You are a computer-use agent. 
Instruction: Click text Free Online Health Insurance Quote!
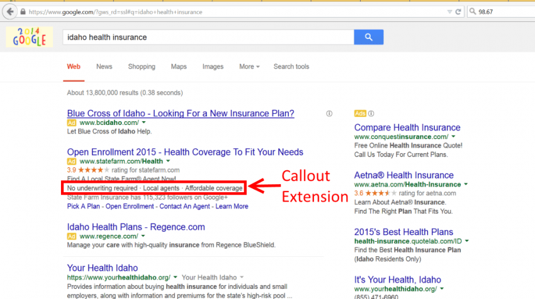[408, 145]
